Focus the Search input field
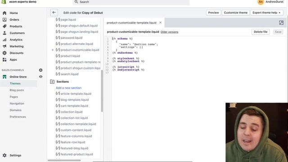Screen dimensions: 288x162 point(131,2)
